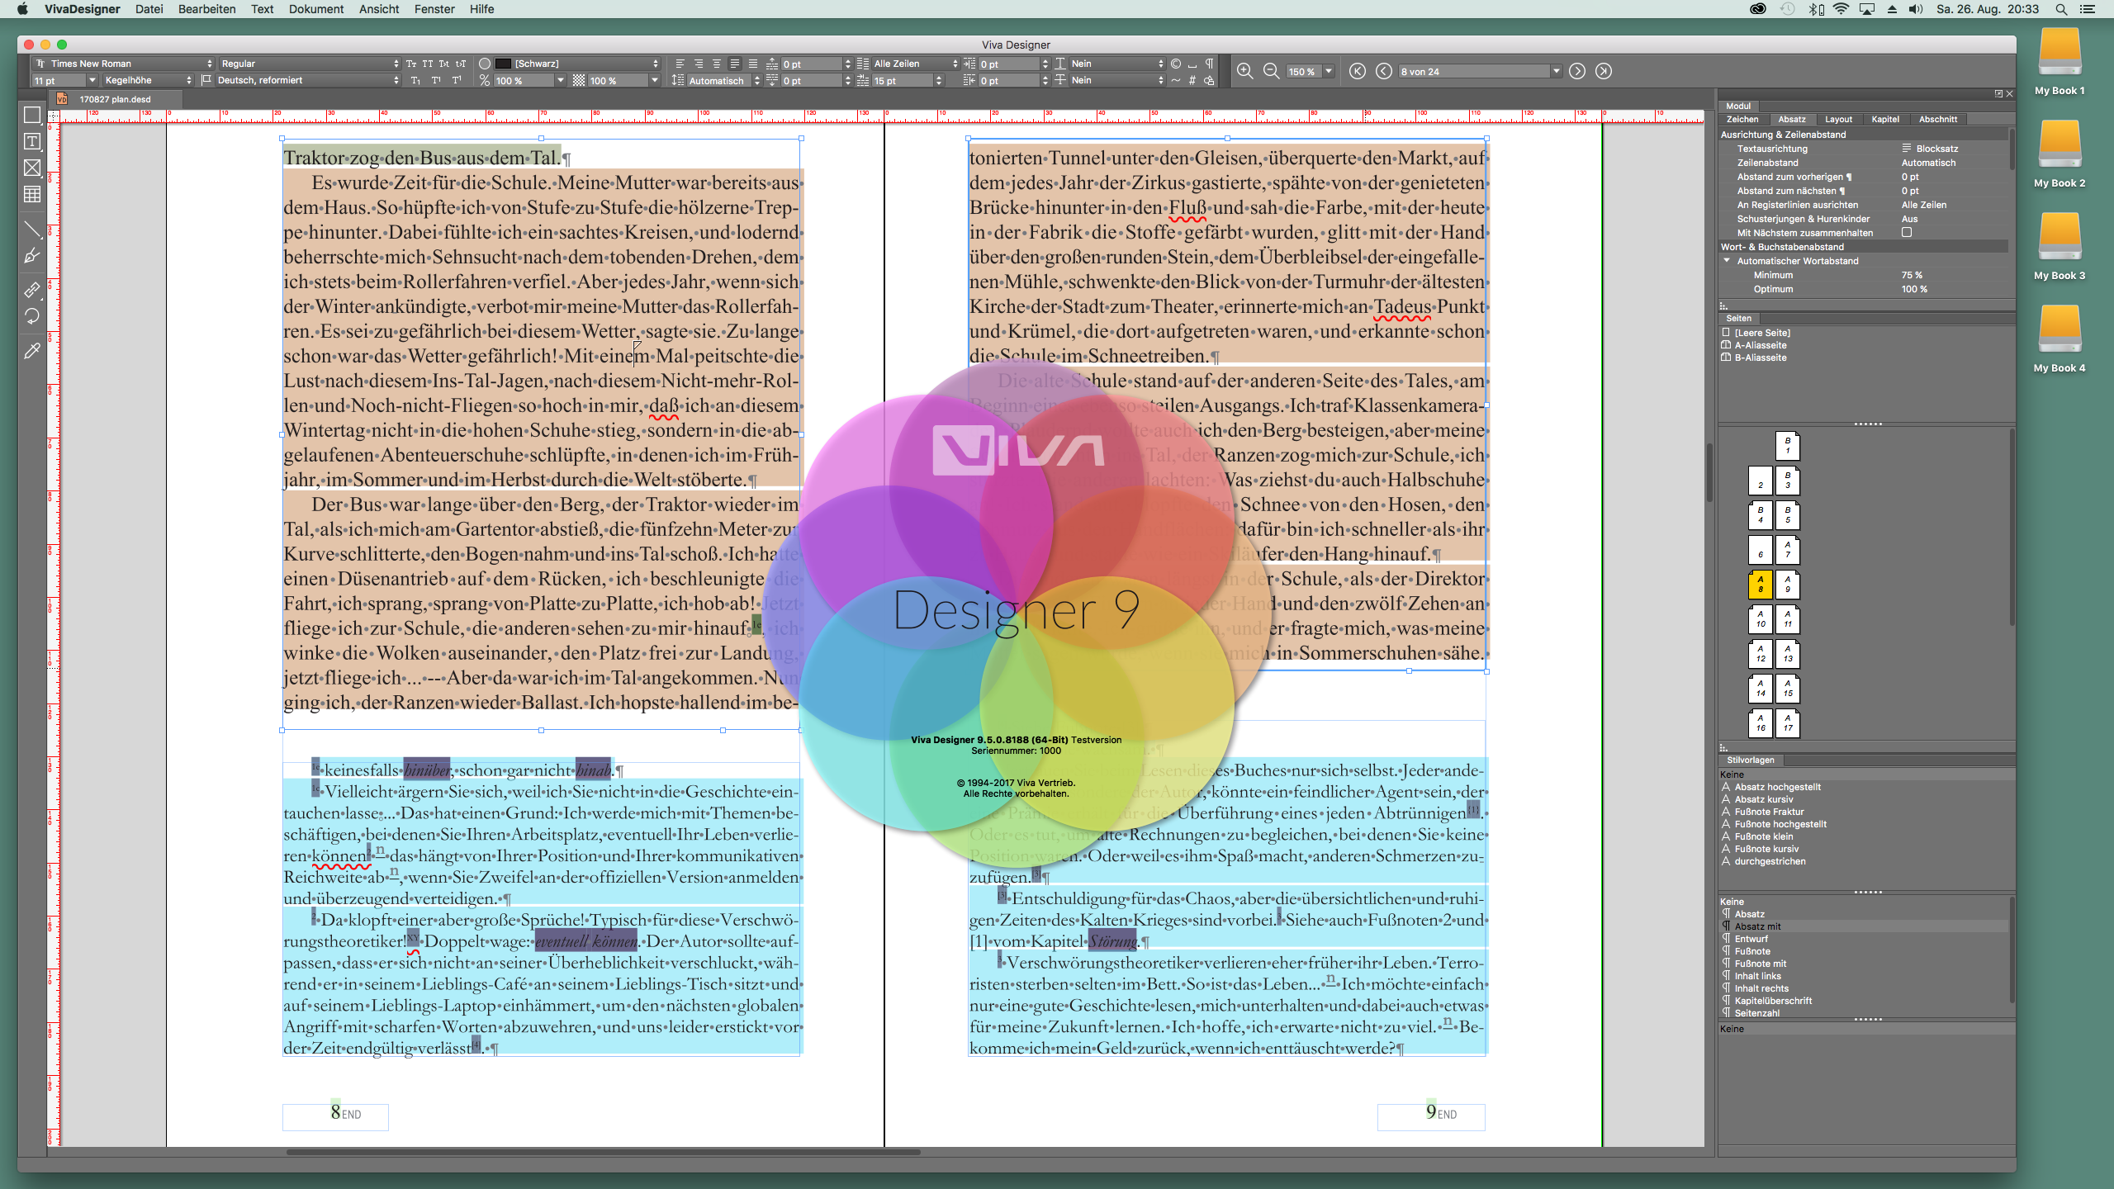2114x1189 pixels.
Task: Select the eyedropper tool
Action: pyautogui.click(x=32, y=351)
